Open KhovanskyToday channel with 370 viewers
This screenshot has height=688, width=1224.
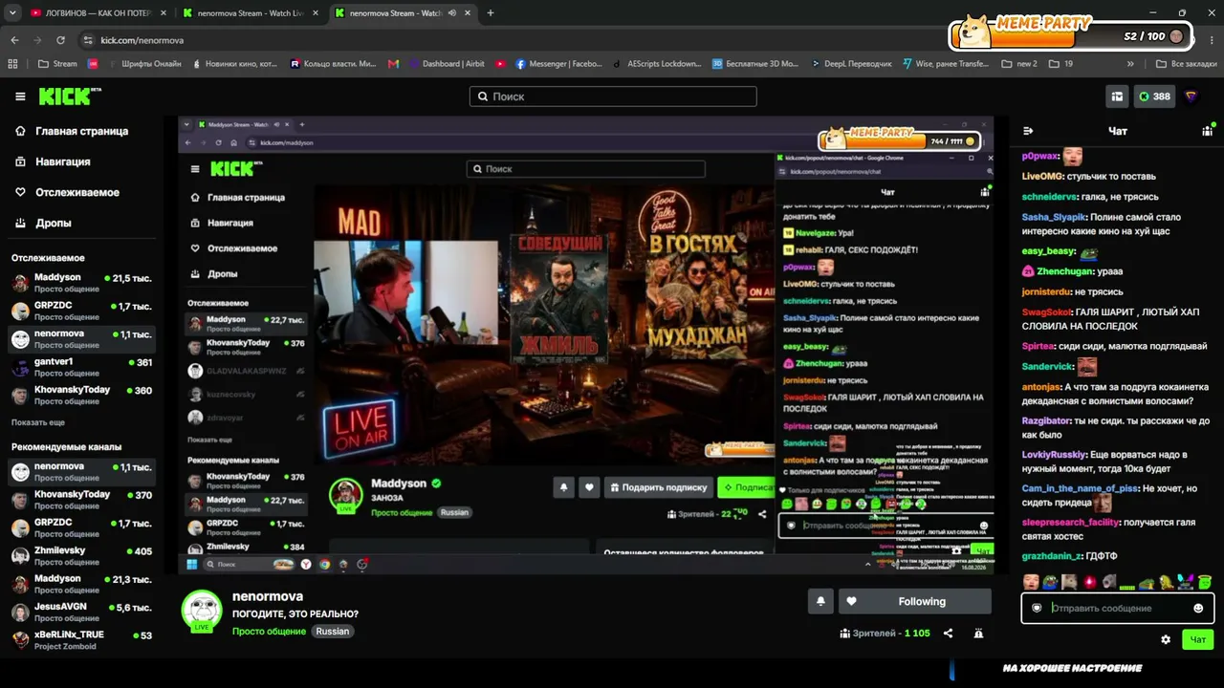81,500
